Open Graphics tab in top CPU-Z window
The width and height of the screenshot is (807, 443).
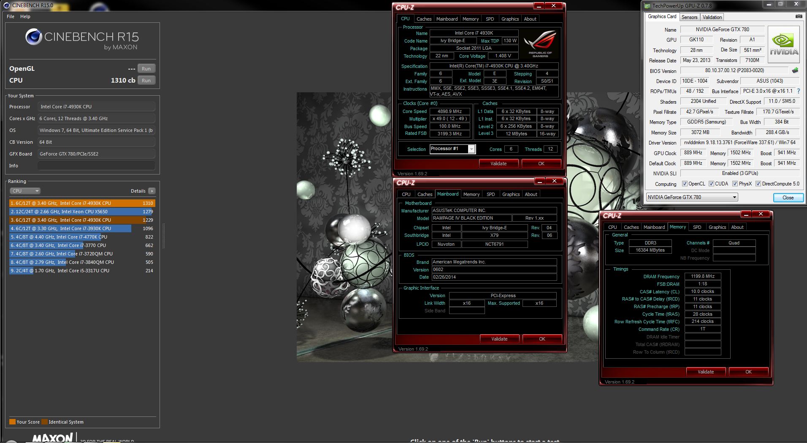(x=510, y=19)
